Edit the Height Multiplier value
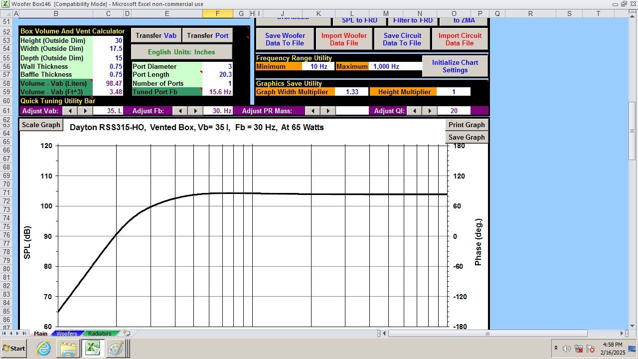The image size is (638, 359). coord(454,92)
